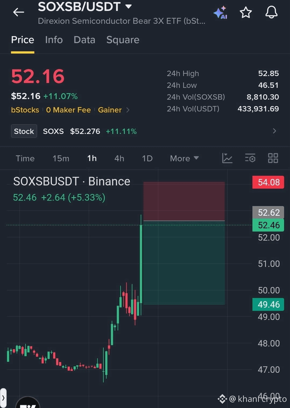290x408 pixels.
Task: Tap the 24h Low value 46.51
Action: point(268,85)
